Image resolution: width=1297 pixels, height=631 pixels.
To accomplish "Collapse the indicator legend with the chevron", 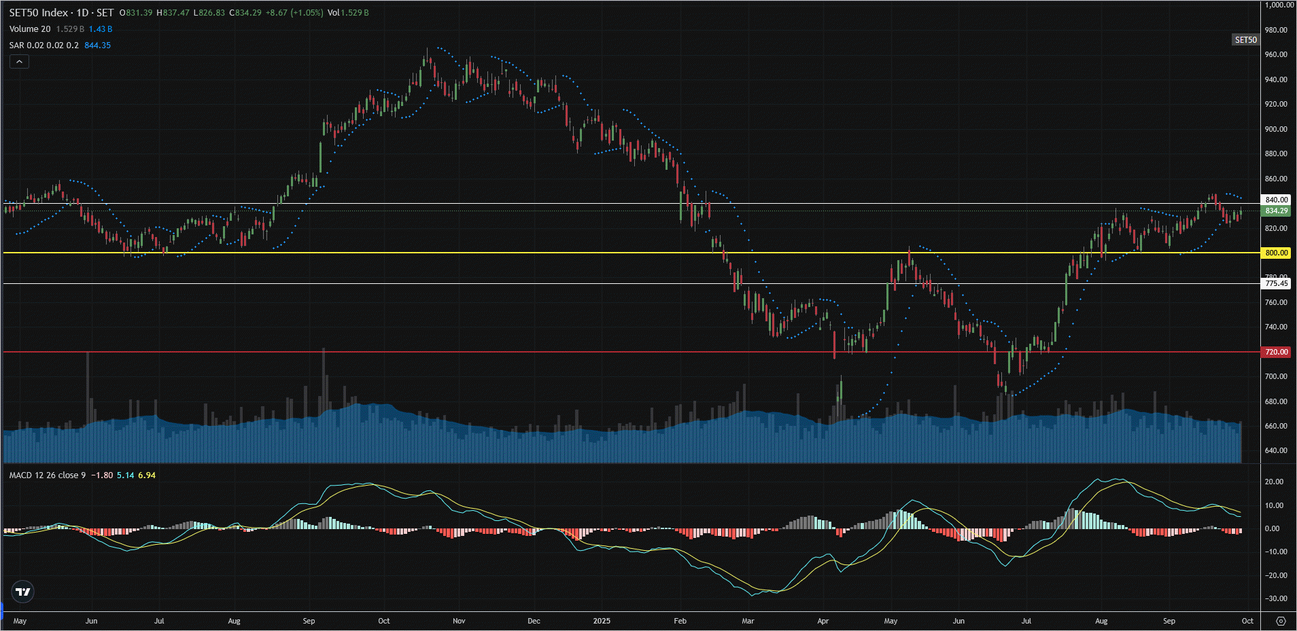I will point(19,62).
